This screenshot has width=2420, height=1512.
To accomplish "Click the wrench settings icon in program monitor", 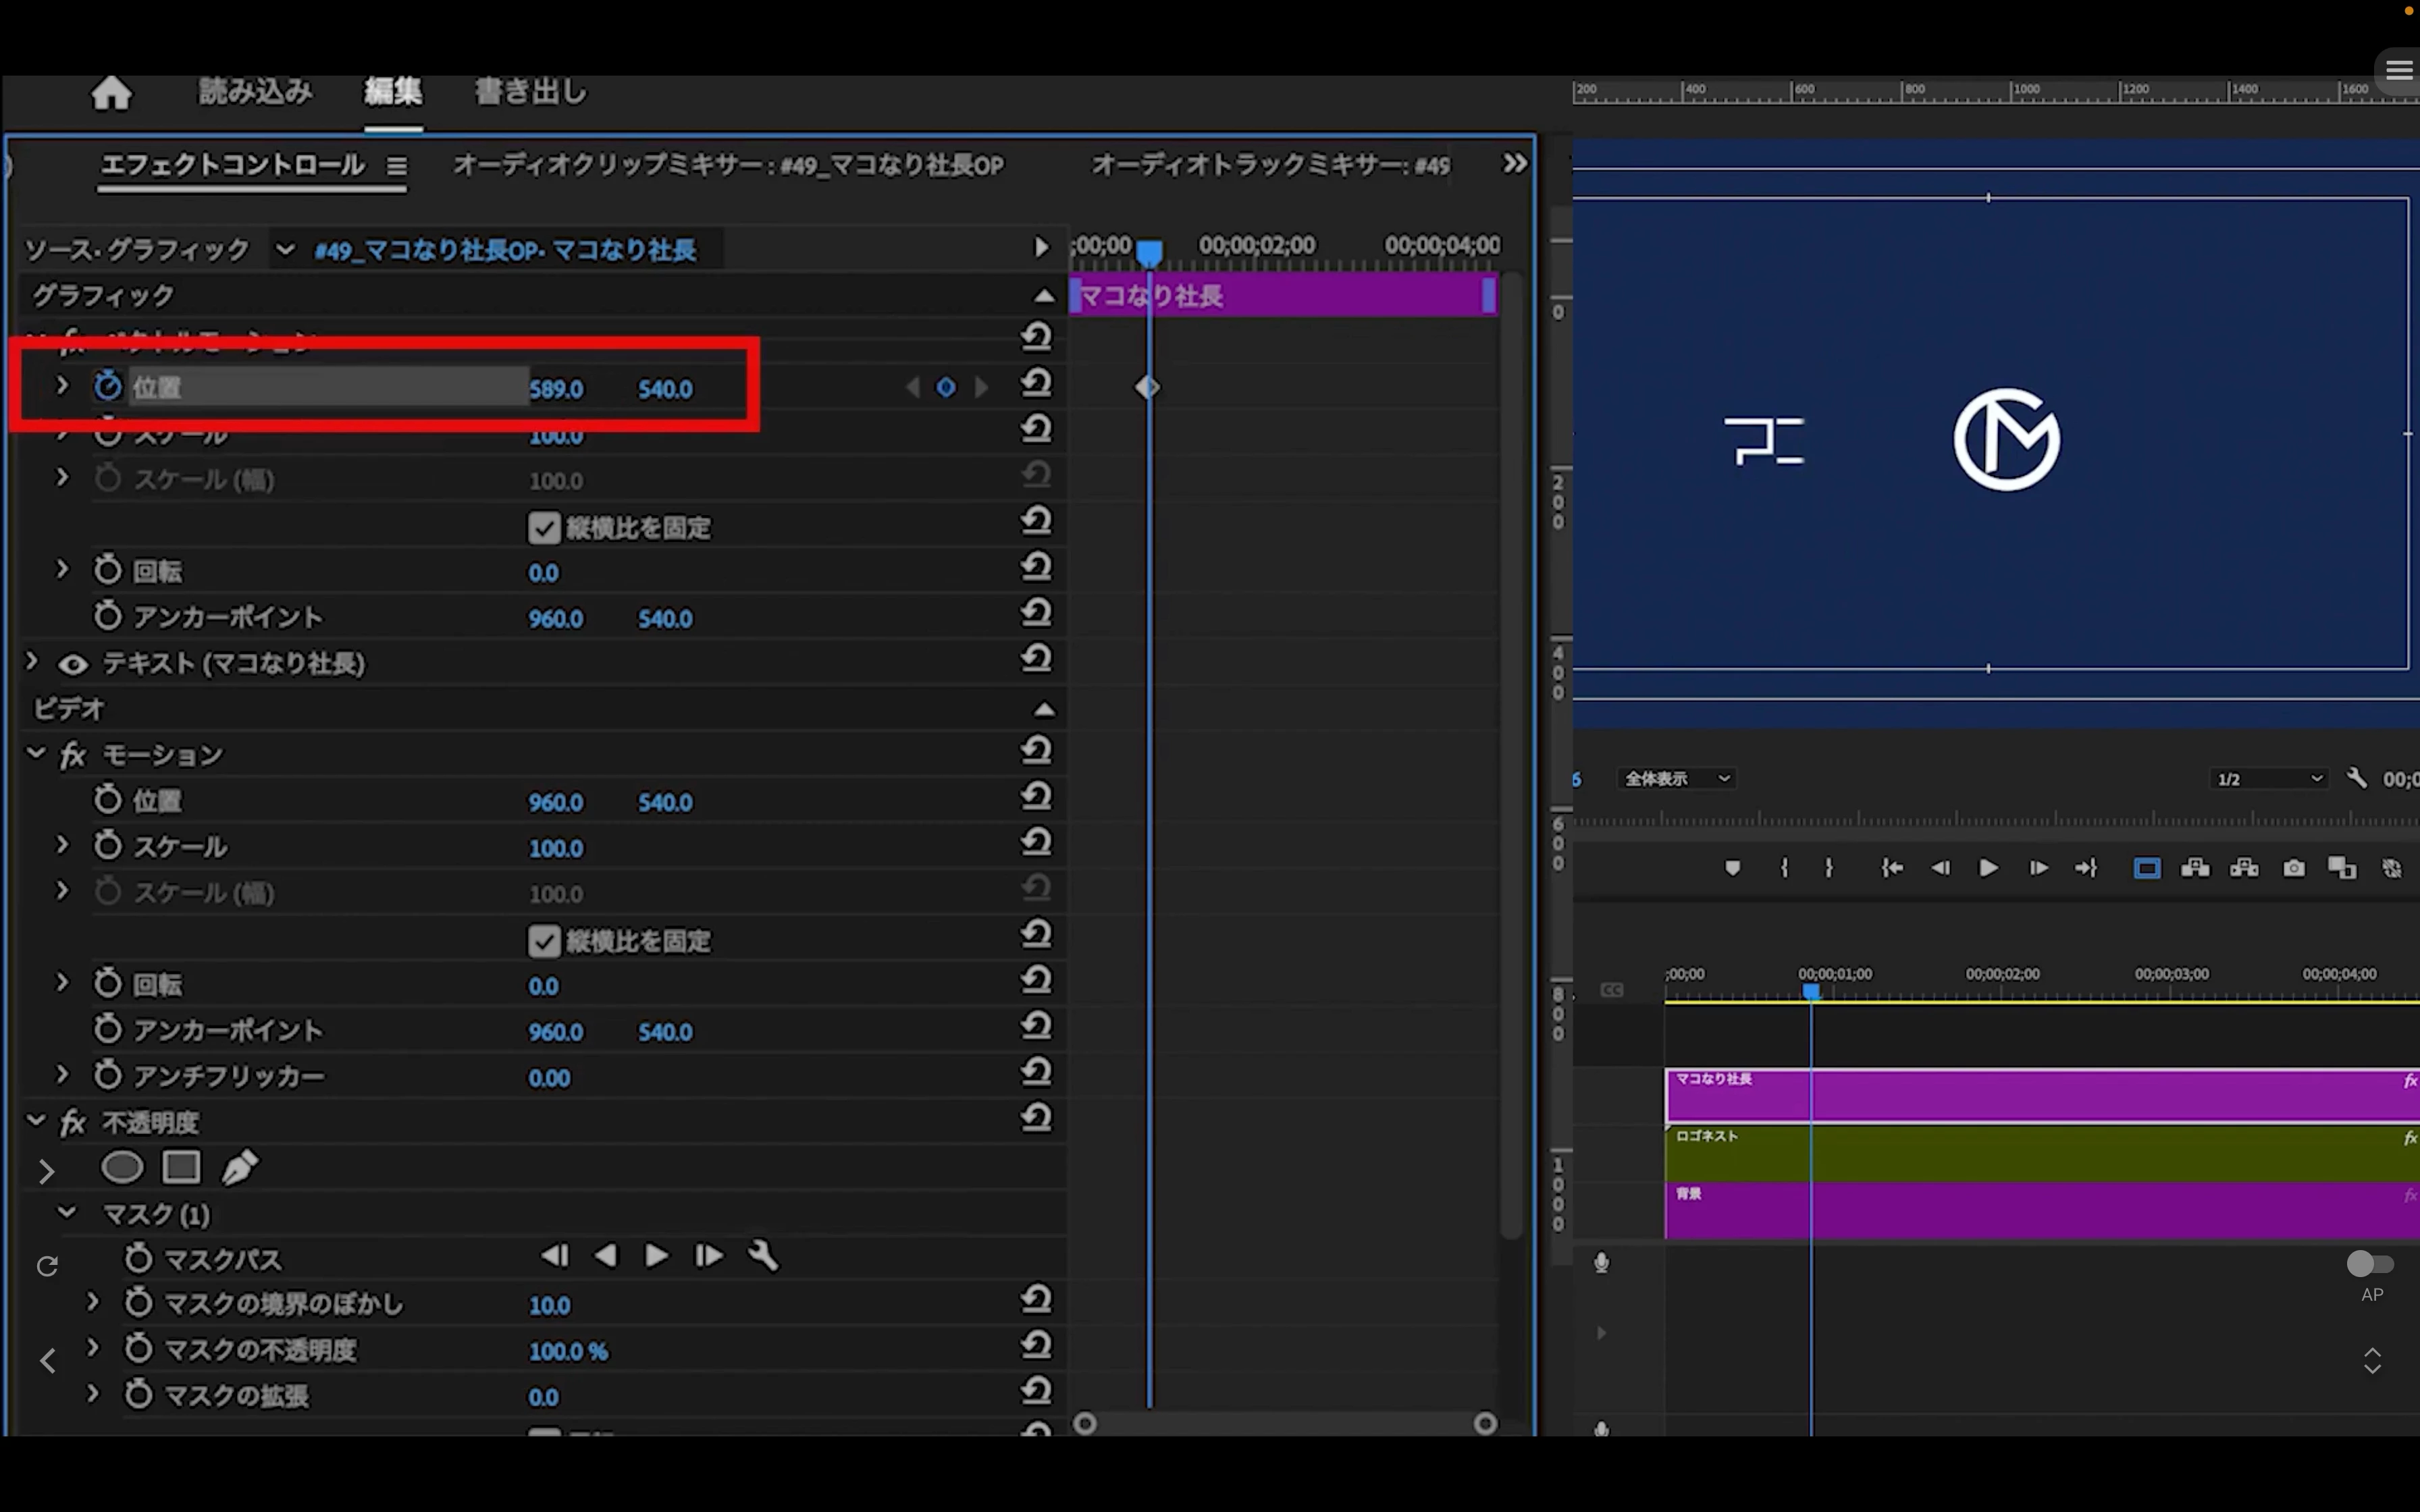I will point(2356,778).
